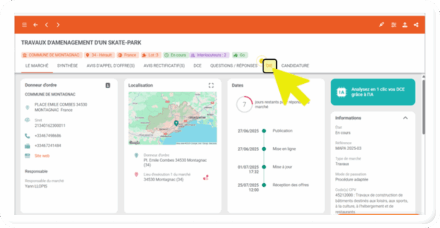Click the upload icon in the header
This screenshot has height=228, width=440.
(x=405, y=25)
